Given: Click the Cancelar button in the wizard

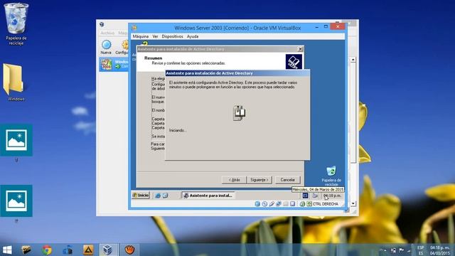Looking at the screenshot, I should (x=287, y=180).
